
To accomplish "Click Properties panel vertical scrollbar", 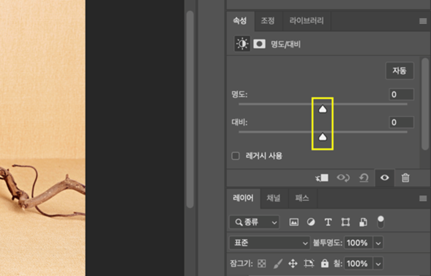I will [425, 104].
